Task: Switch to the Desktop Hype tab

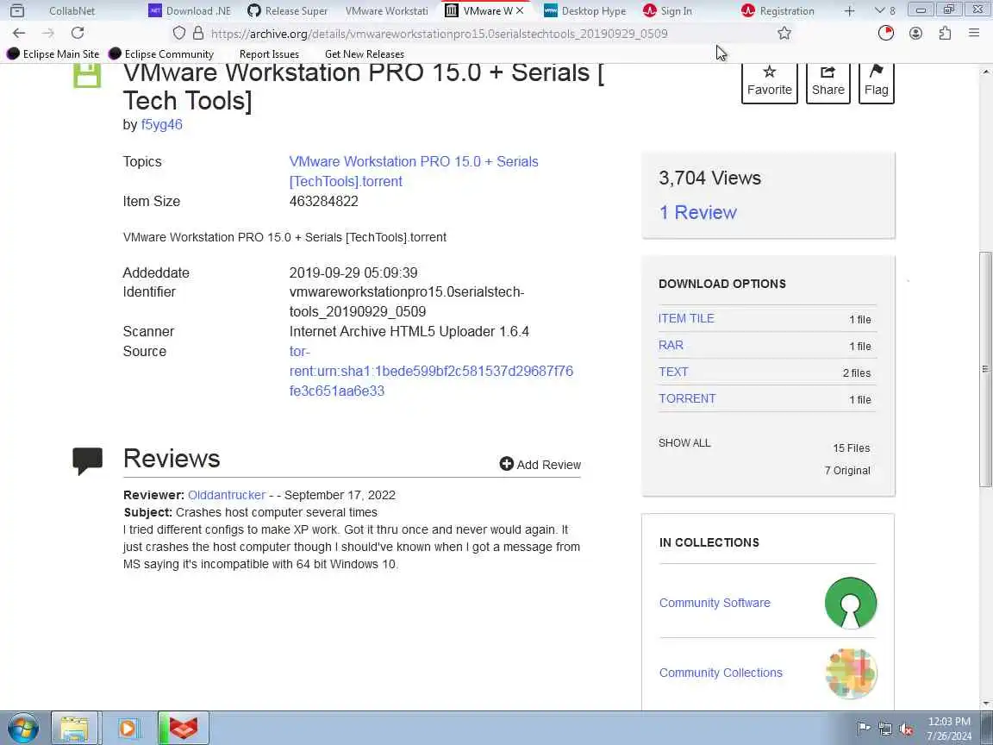Action: click(x=585, y=10)
